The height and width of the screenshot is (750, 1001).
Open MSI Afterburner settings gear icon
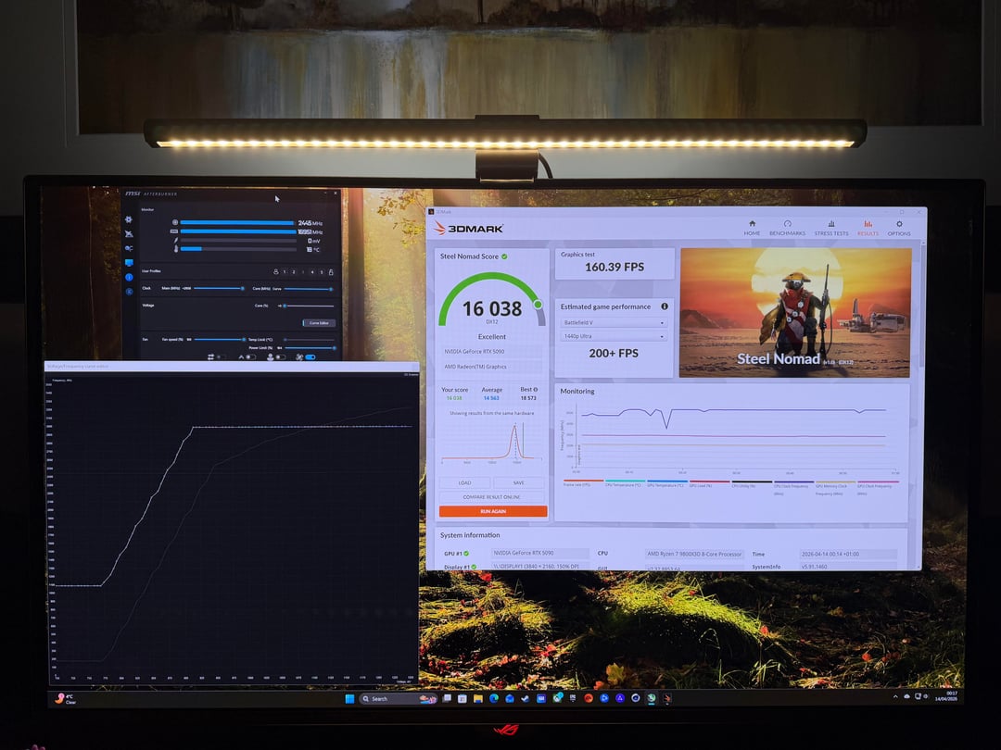coord(129,219)
